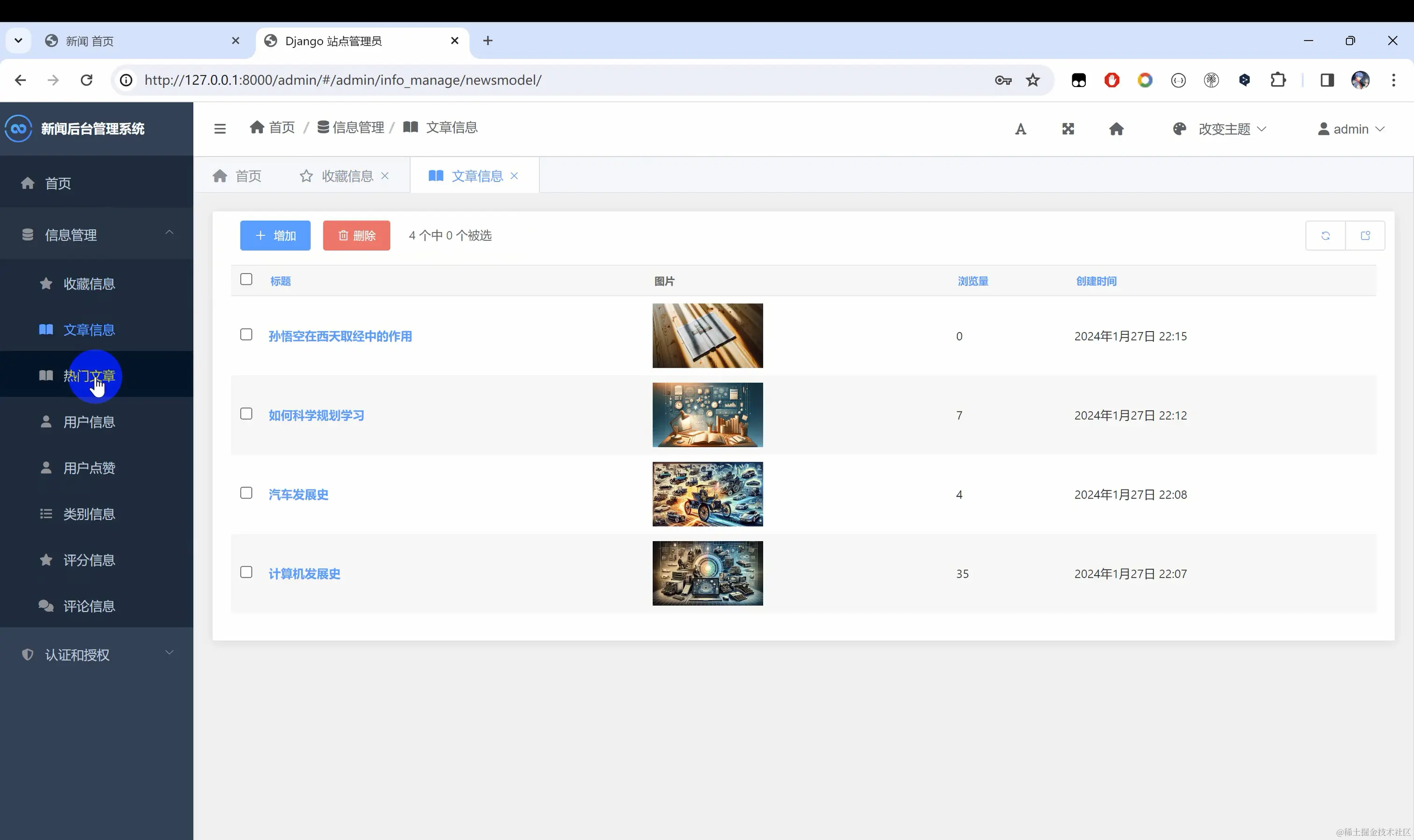Click the 汽车发展史 article thumbnail image

(707, 494)
